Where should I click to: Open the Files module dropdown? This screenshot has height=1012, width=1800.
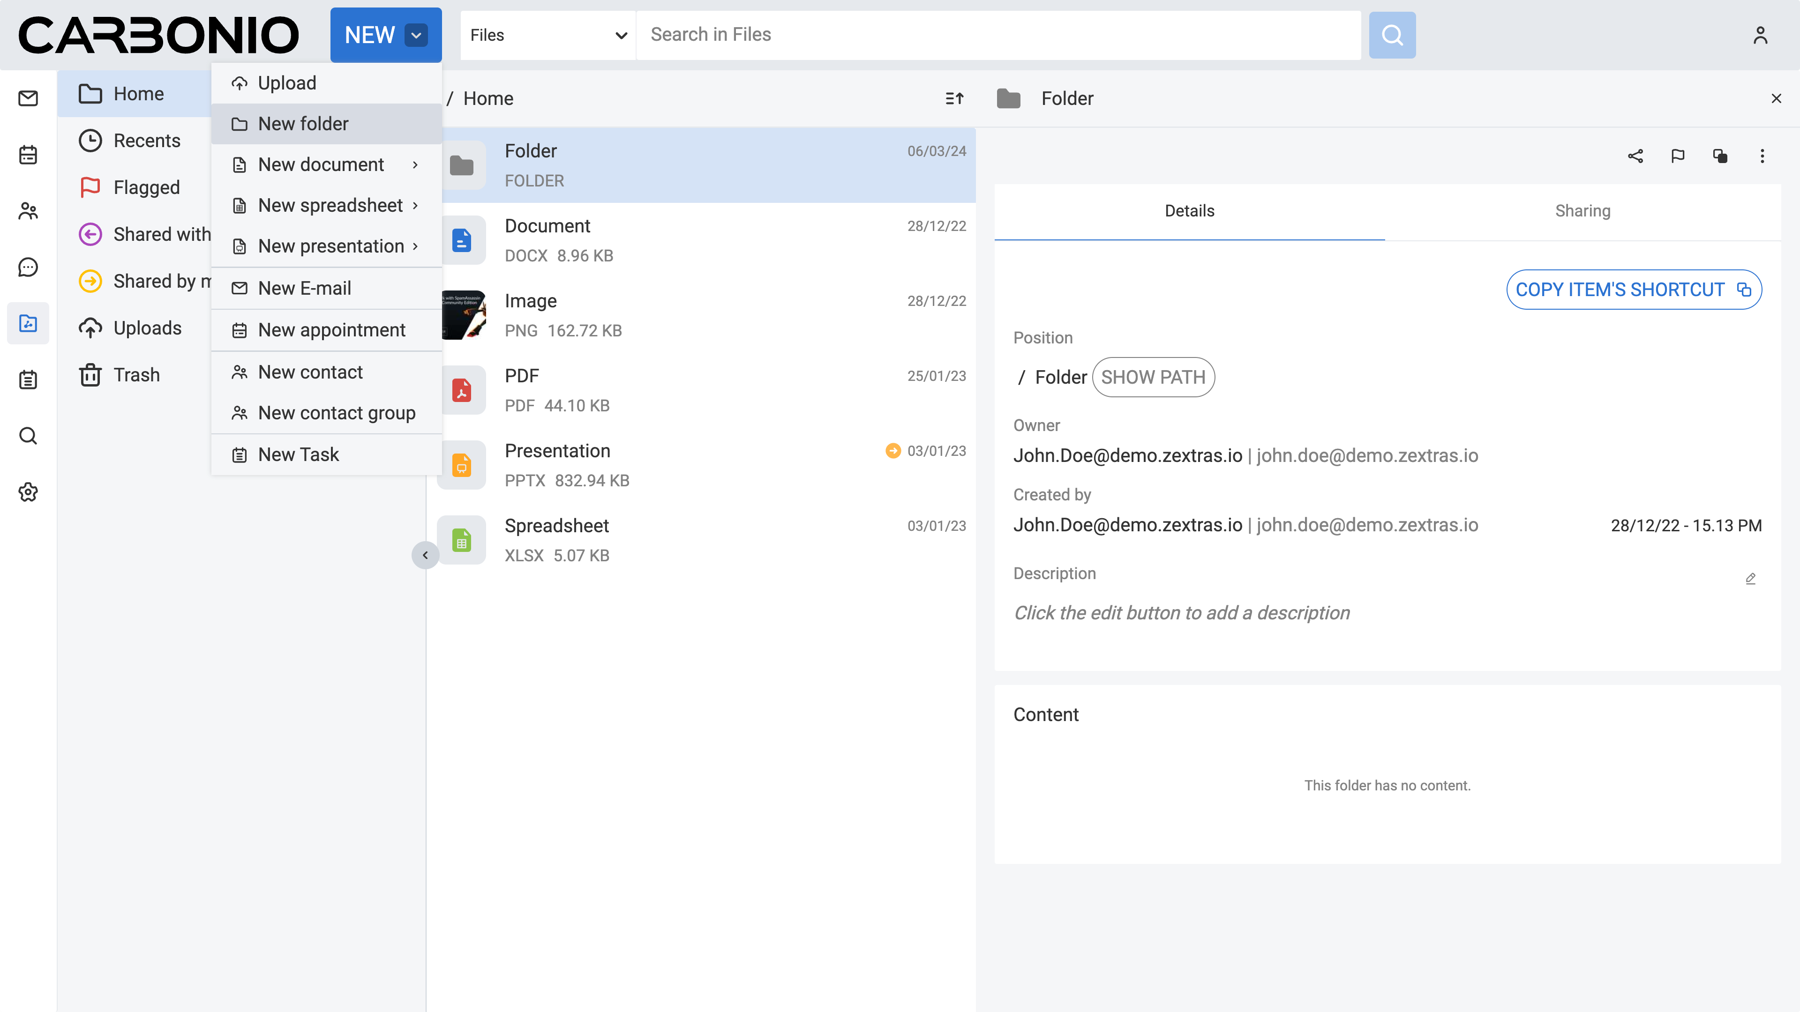tap(548, 35)
